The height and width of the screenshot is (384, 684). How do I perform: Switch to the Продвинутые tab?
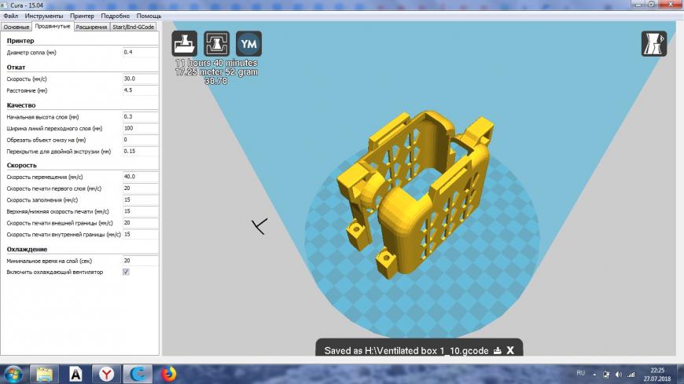[x=53, y=26]
